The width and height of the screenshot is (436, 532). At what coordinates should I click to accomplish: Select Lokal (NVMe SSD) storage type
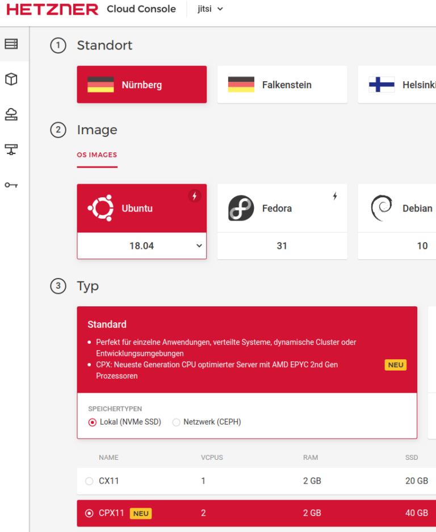click(92, 422)
